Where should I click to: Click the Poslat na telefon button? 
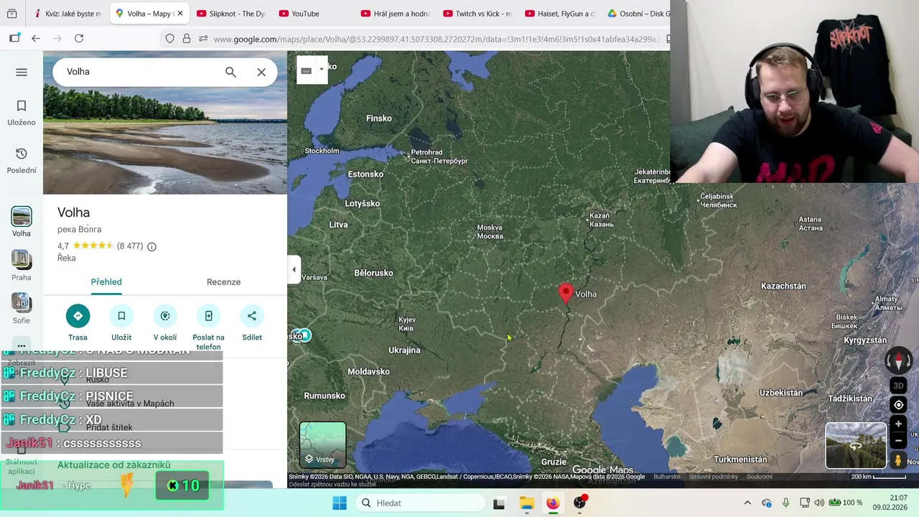click(208, 328)
